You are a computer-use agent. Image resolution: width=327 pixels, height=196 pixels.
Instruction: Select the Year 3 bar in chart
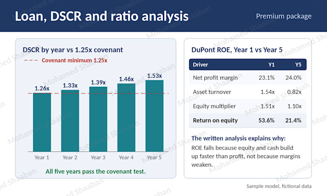[x=98, y=119]
